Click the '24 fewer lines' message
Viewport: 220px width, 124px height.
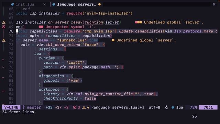tap(18, 112)
